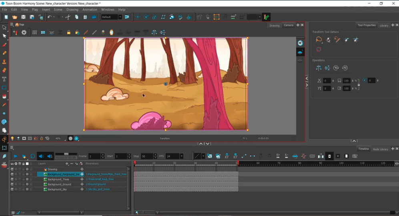Toggle the Sound playback speaker icon
The height and width of the screenshot is (216, 399).
coord(41,156)
